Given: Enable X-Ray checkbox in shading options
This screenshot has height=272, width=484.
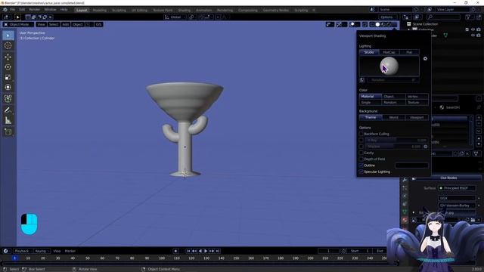Looking at the screenshot, I should tap(361, 140).
